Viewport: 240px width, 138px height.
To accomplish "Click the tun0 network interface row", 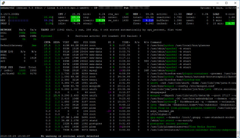I will (18, 39).
